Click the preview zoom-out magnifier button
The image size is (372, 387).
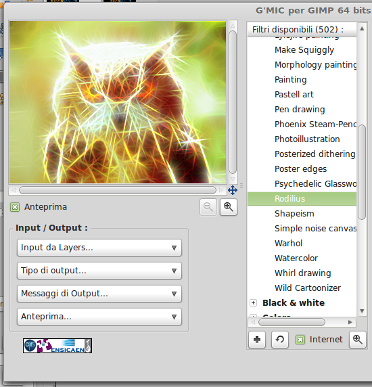[x=208, y=207]
